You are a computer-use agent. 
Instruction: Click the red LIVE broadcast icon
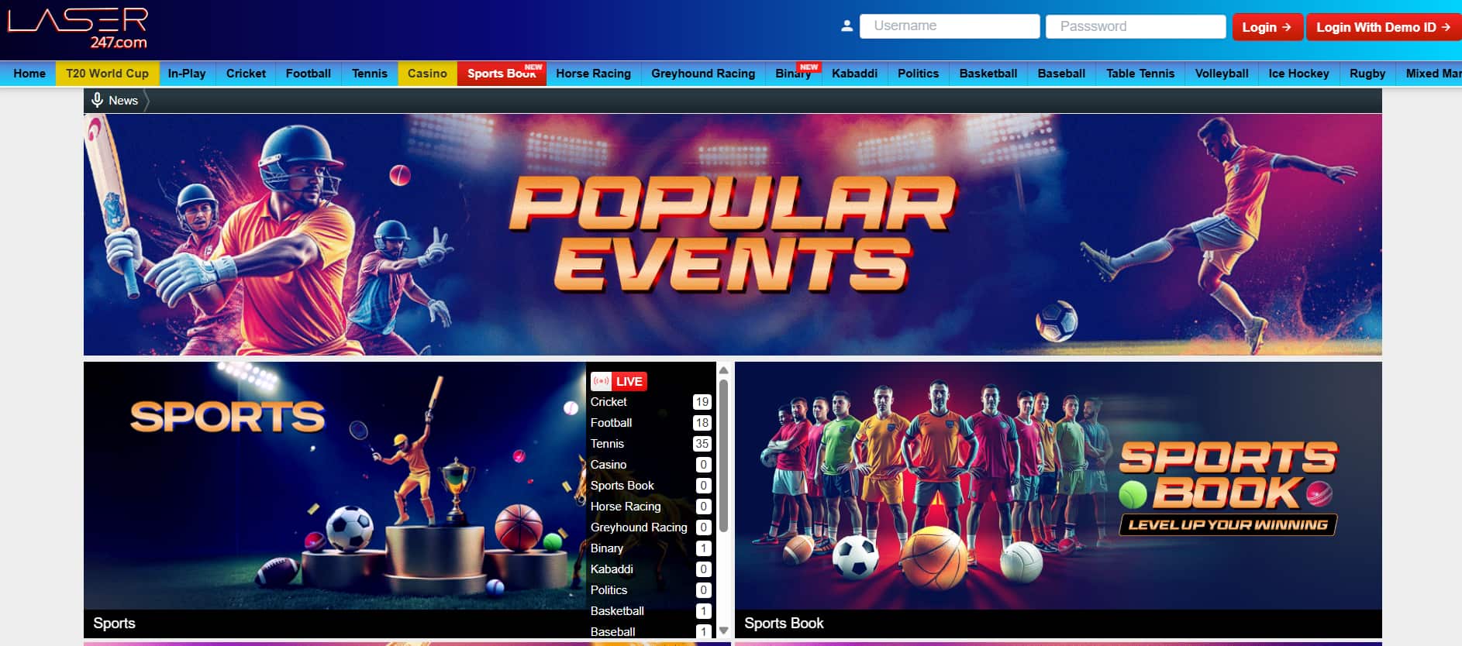coord(601,381)
